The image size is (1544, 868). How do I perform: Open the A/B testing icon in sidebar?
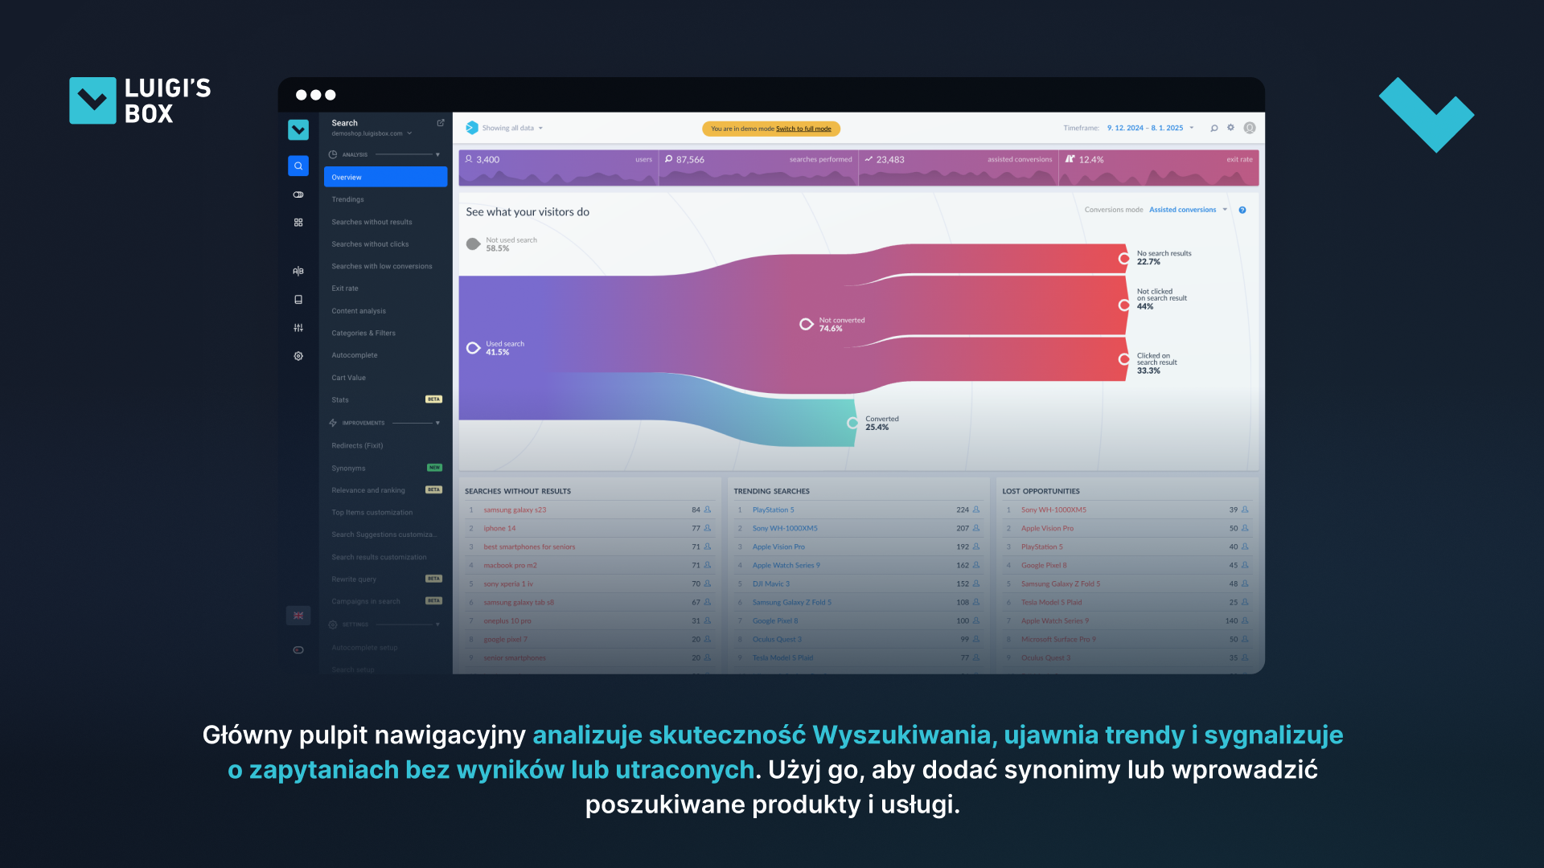[298, 271]
